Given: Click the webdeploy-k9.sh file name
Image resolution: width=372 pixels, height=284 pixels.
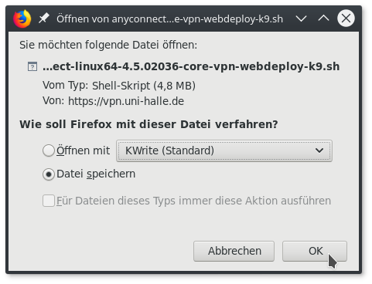Looking at the screenshot, I should click(191, 66).
